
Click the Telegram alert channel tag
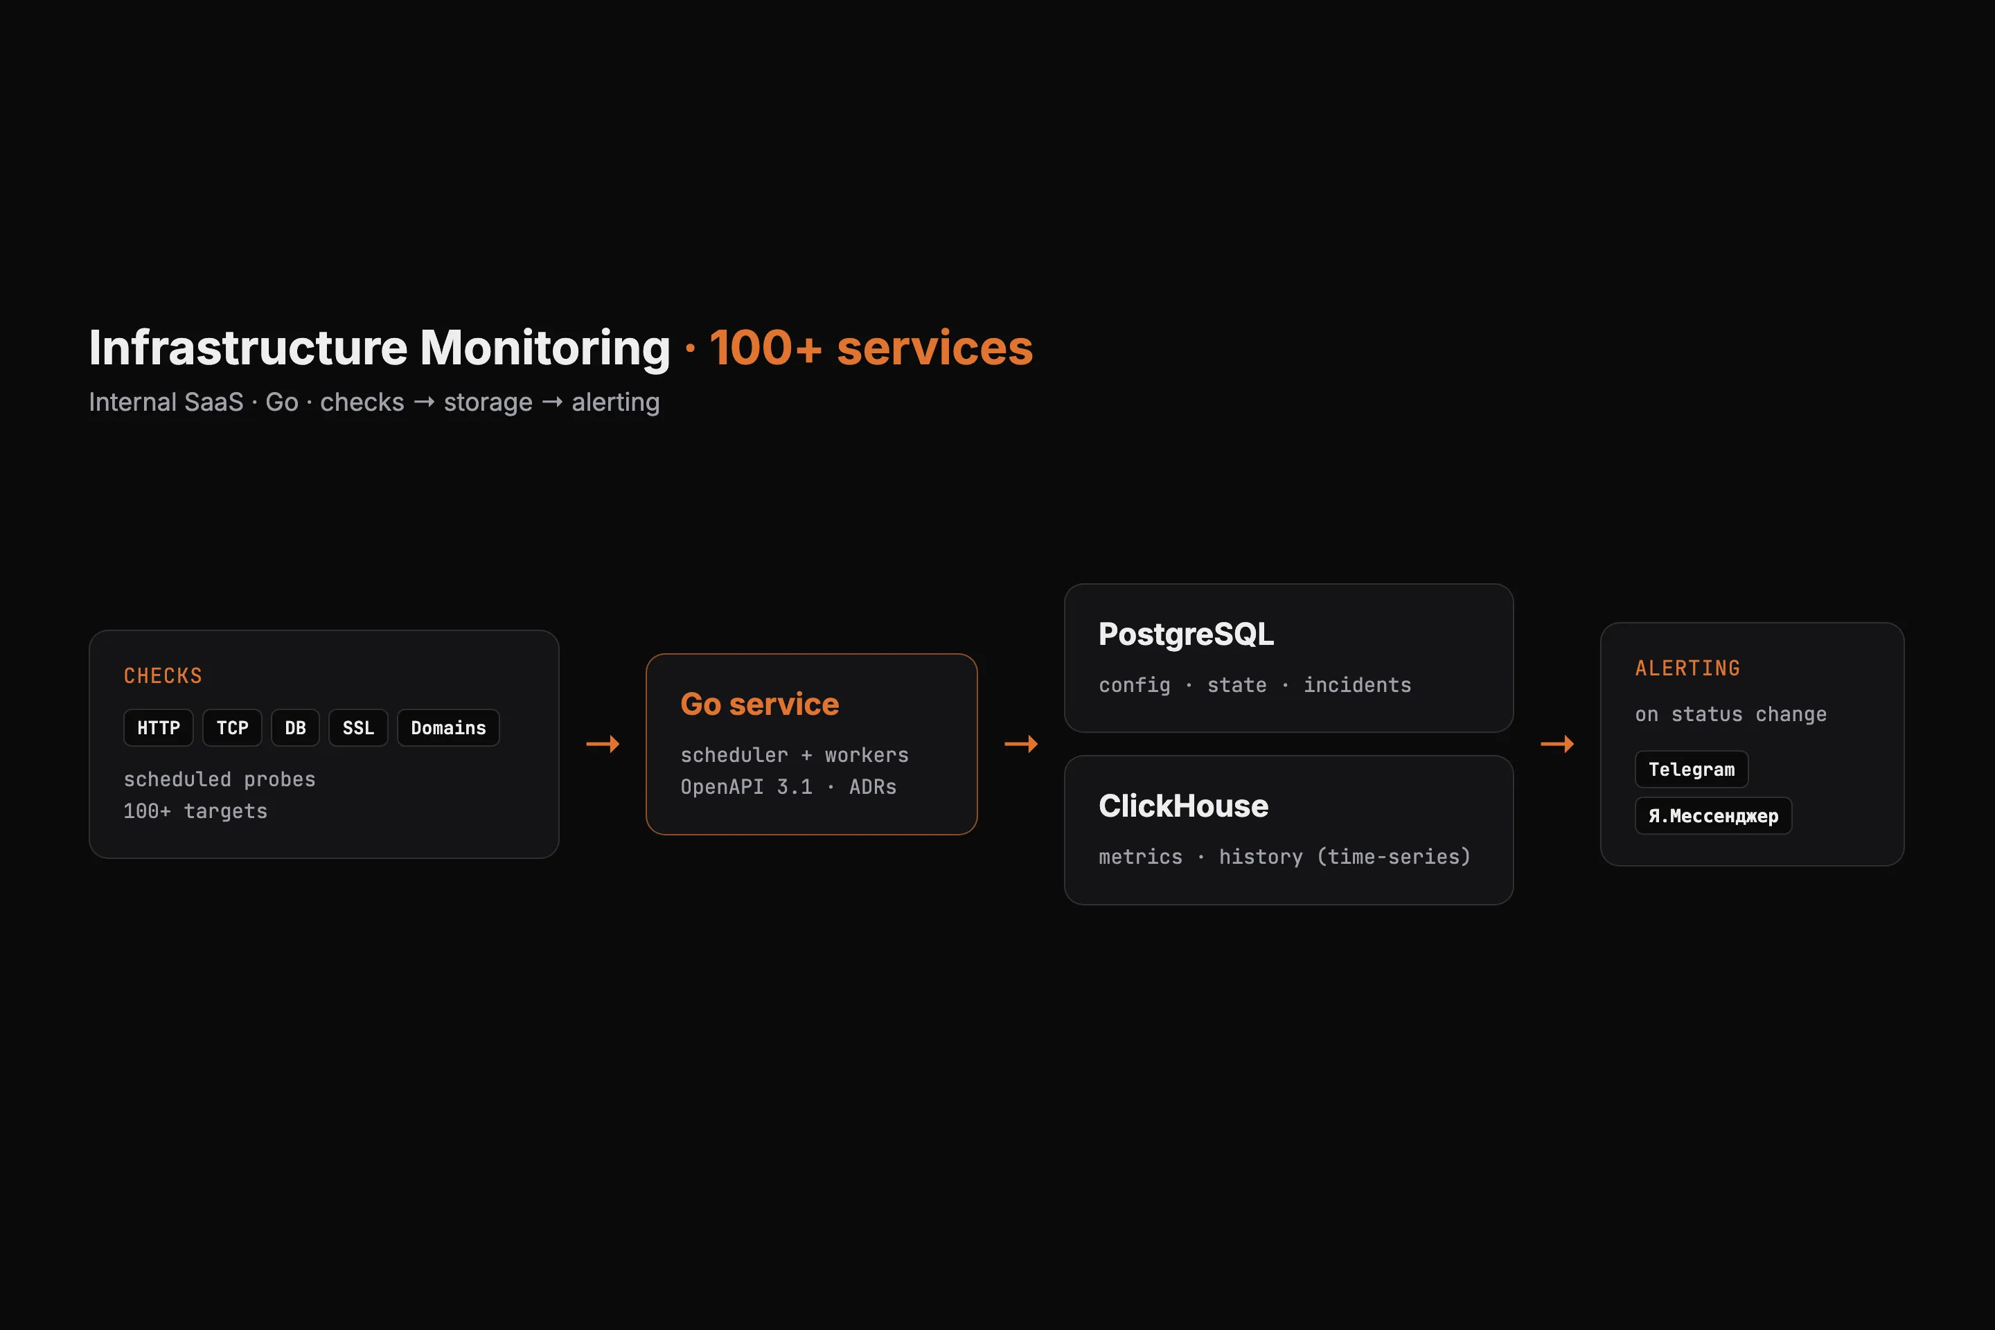coord(1692,770)
